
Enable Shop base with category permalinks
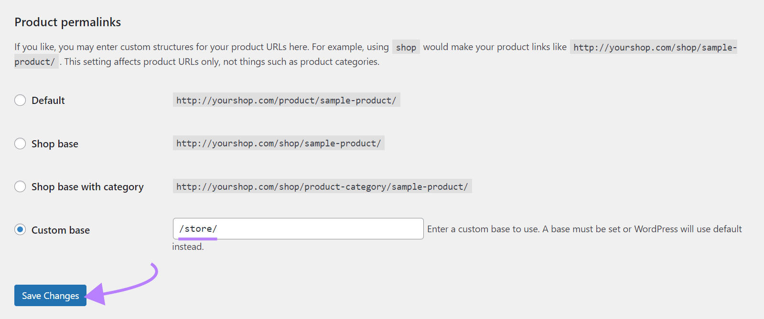tap(20, 186)
